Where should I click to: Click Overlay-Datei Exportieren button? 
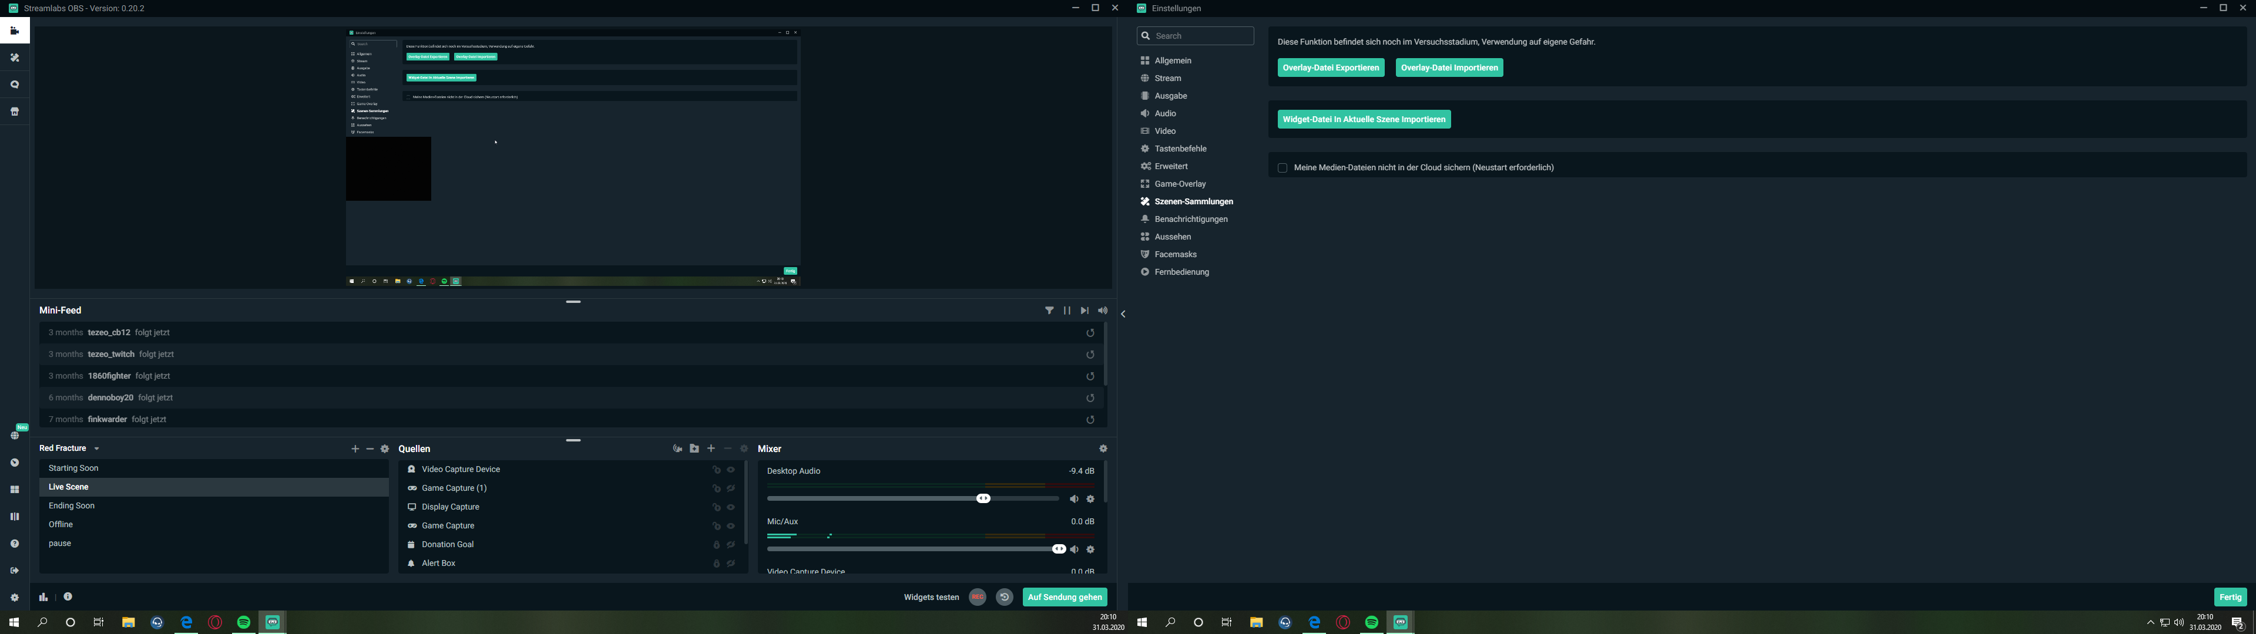point(1330,68)
